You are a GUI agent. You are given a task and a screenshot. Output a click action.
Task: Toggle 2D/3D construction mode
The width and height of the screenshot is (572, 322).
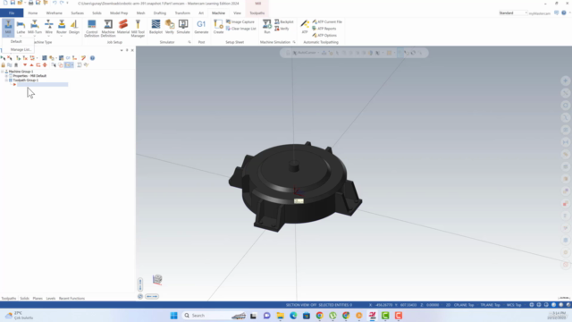click(448, 305)
